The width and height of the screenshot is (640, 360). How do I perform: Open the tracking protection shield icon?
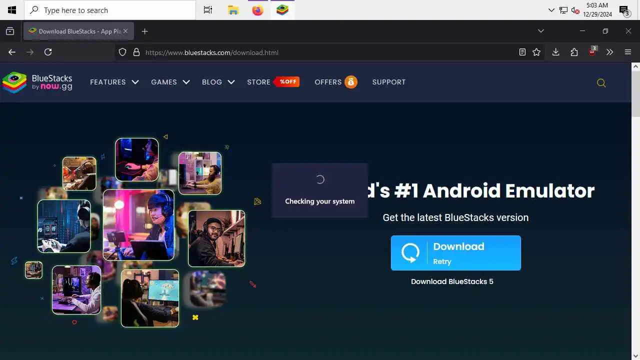click(122, 52)
